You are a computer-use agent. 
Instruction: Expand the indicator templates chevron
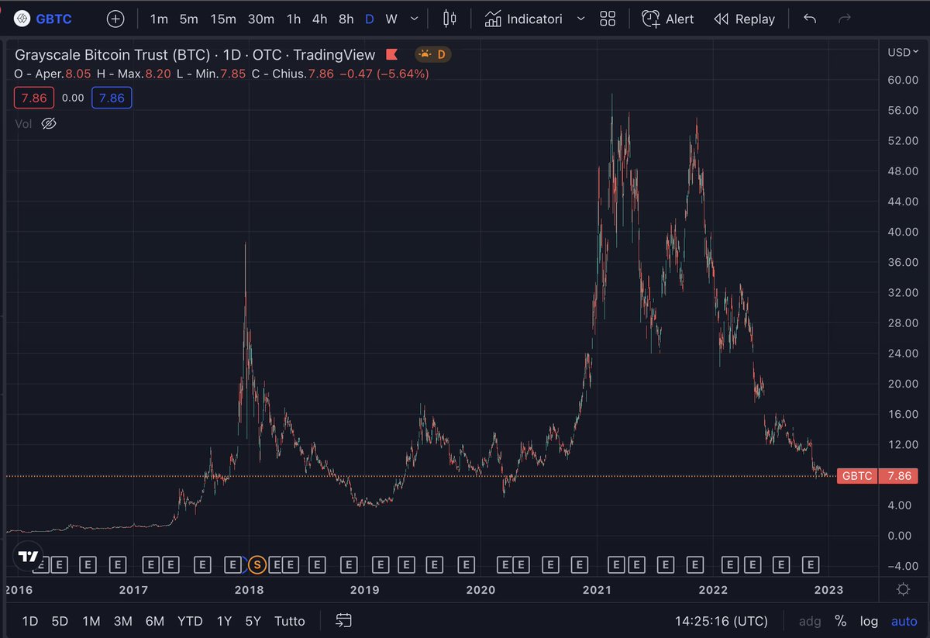(580, 19)
